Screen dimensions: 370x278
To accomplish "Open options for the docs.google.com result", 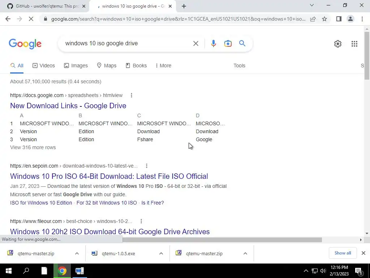I will pos(132,95).
